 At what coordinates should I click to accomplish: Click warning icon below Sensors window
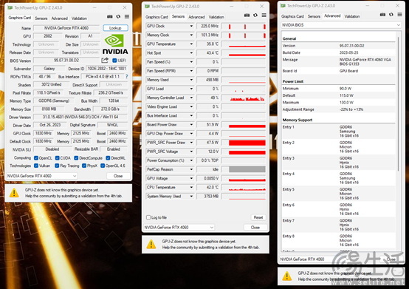coord(151,245)
